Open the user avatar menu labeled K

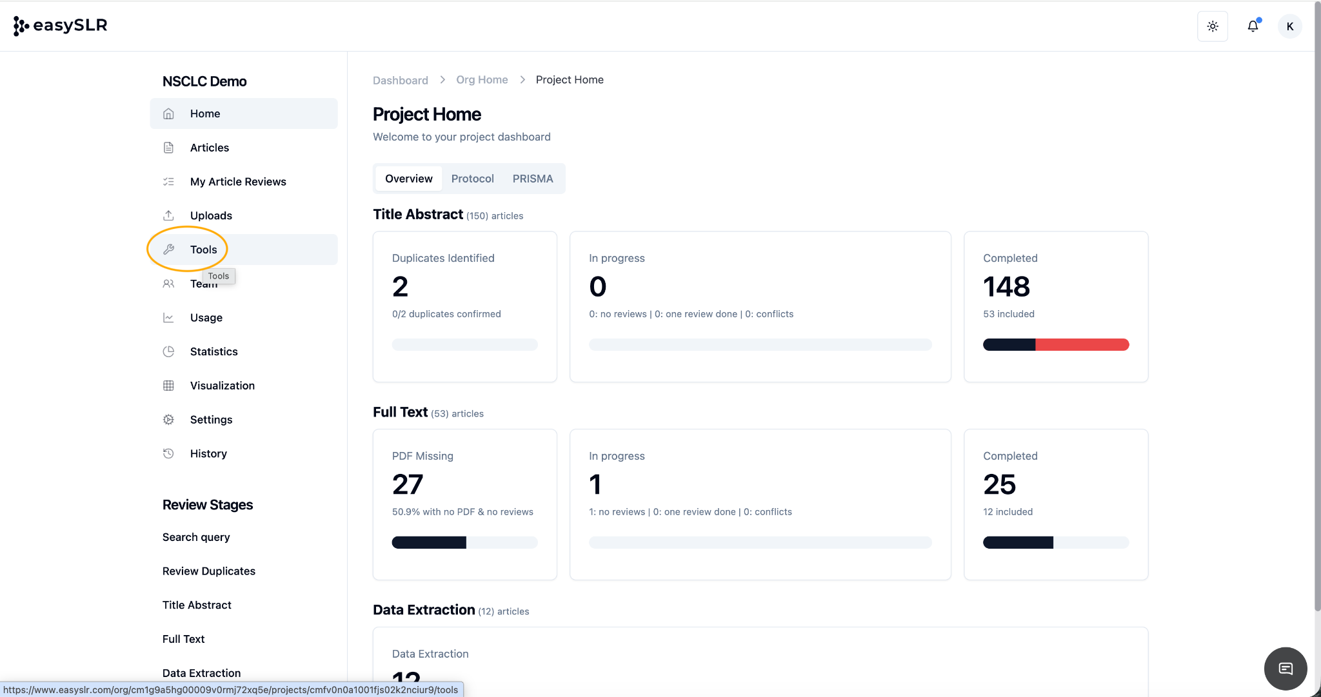pyautogui.click(x=1289, y=26)
